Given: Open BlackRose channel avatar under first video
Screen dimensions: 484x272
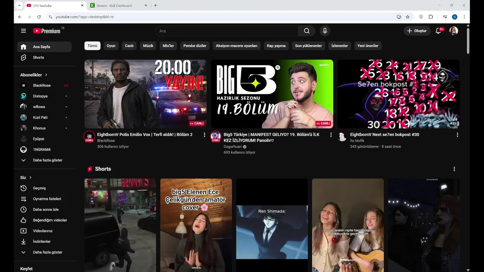Looking at the screenshot, I should (x=89, y=137).
